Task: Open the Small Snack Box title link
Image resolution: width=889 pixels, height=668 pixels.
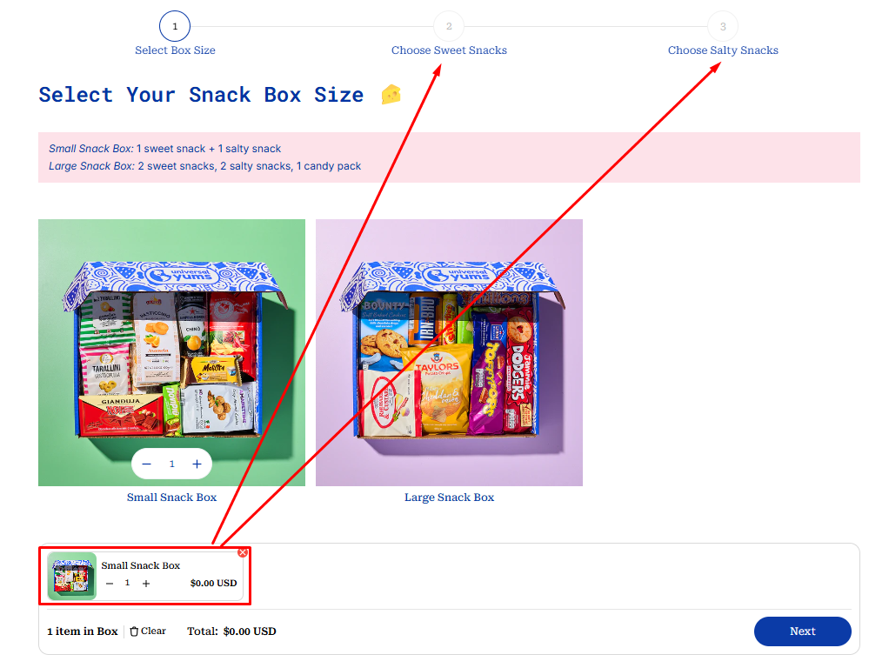Action: pos(171,498)
